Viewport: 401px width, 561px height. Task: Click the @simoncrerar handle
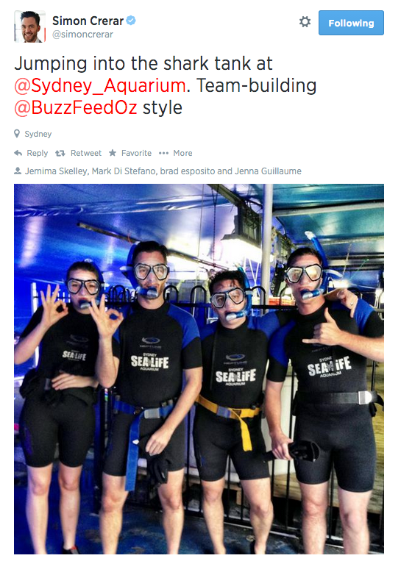[x=82, y=35]
